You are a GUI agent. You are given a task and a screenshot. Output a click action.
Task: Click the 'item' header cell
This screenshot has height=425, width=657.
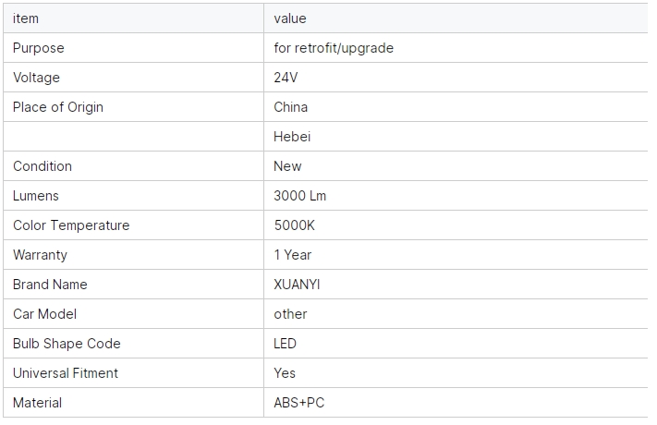[x=26, y=18]
